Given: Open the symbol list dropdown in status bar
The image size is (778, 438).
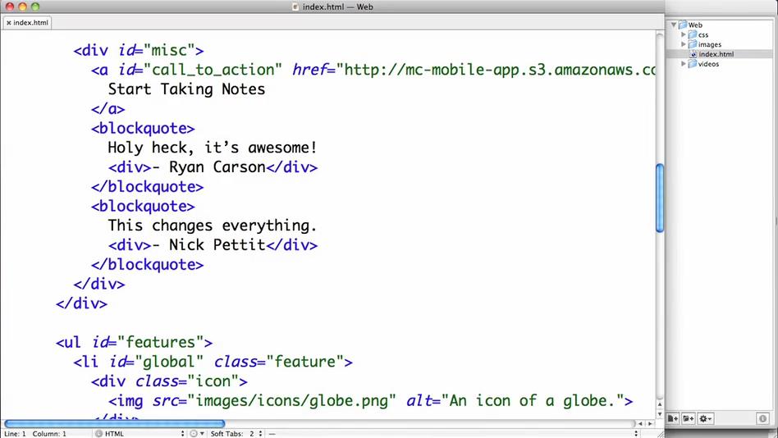Looking at the screenshot, I should 452,434.
